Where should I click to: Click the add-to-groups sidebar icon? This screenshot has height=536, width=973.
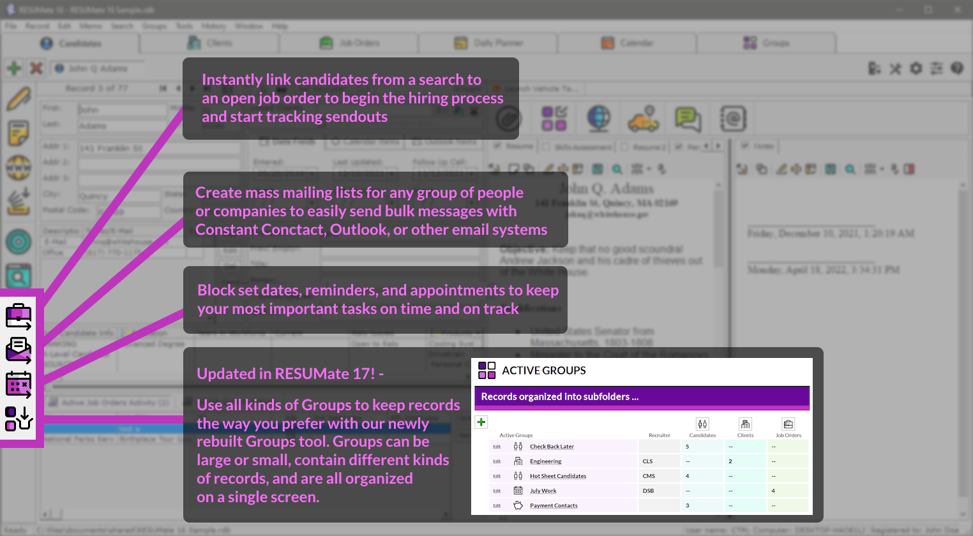[19, 419]
